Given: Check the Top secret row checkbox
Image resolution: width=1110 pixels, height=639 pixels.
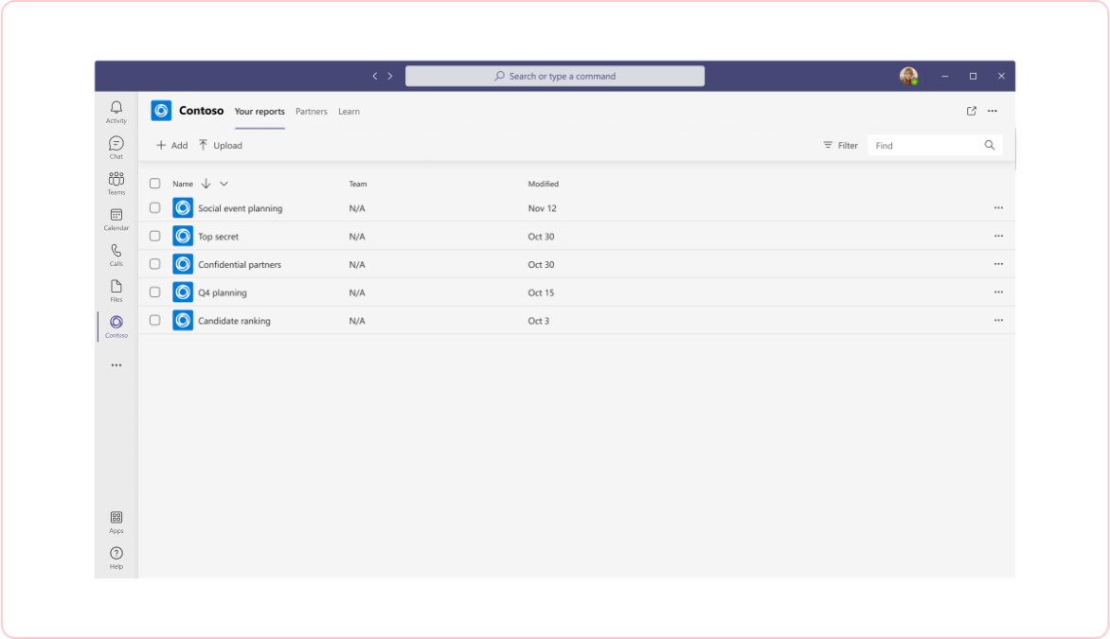Looking at the screenshot, I should 155,237.
